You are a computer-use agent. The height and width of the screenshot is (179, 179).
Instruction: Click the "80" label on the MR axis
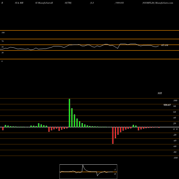click(174, 106)
